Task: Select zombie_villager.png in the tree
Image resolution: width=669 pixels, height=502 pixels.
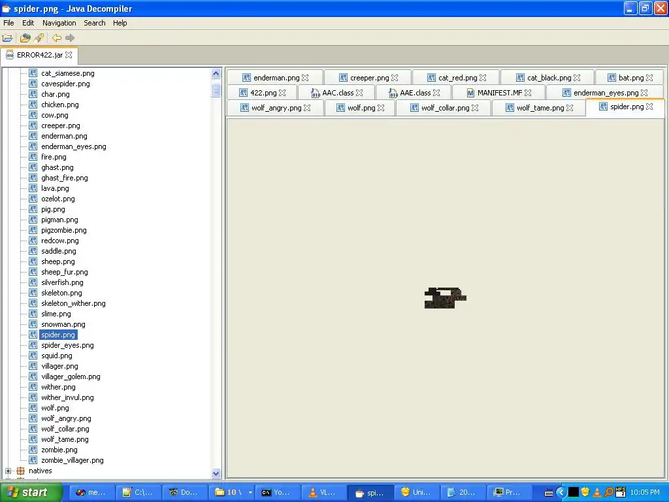Action: point(73,460)
